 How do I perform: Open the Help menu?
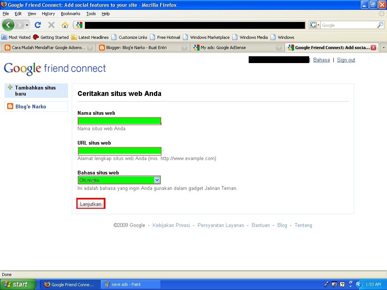click(x=106, y=14)
